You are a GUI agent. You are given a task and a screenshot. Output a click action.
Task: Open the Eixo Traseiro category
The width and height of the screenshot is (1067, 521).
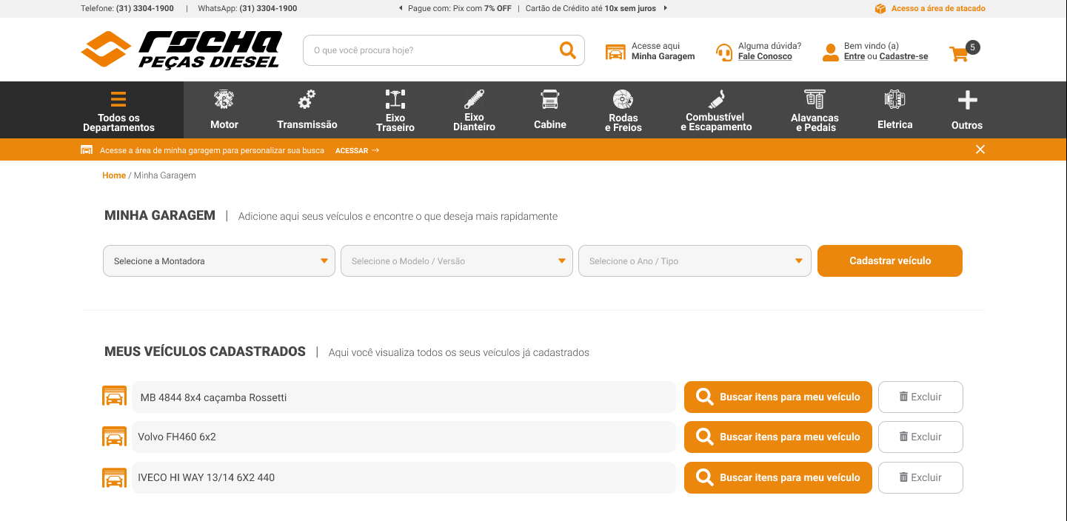click(x=395, y=110)
